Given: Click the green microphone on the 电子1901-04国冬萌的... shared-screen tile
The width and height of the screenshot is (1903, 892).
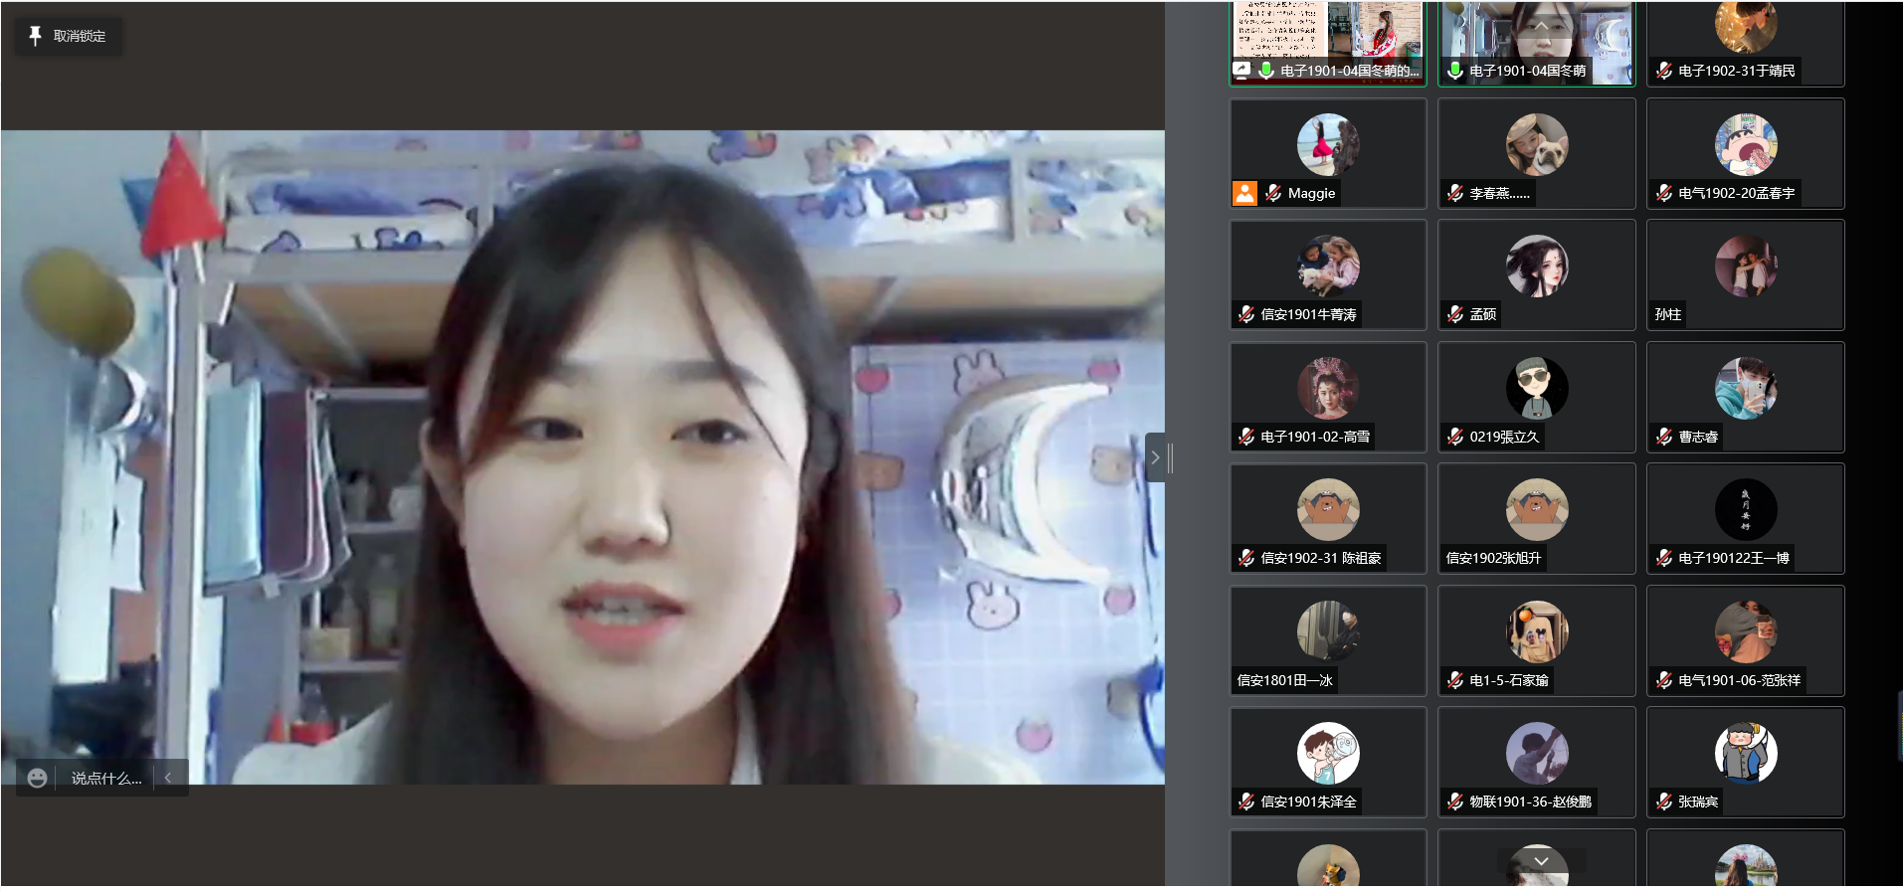Looking at the screenshot, I should point(1266,70).
